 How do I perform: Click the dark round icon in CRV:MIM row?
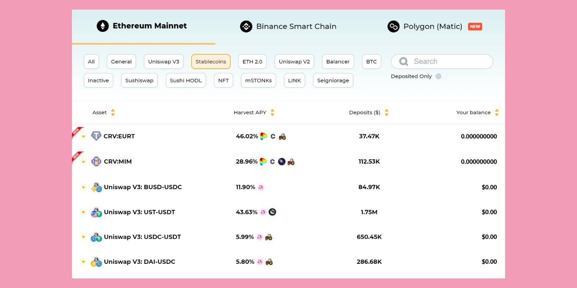282,162
